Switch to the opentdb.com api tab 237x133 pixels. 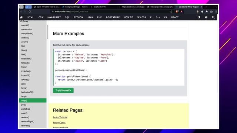(160, 7)
